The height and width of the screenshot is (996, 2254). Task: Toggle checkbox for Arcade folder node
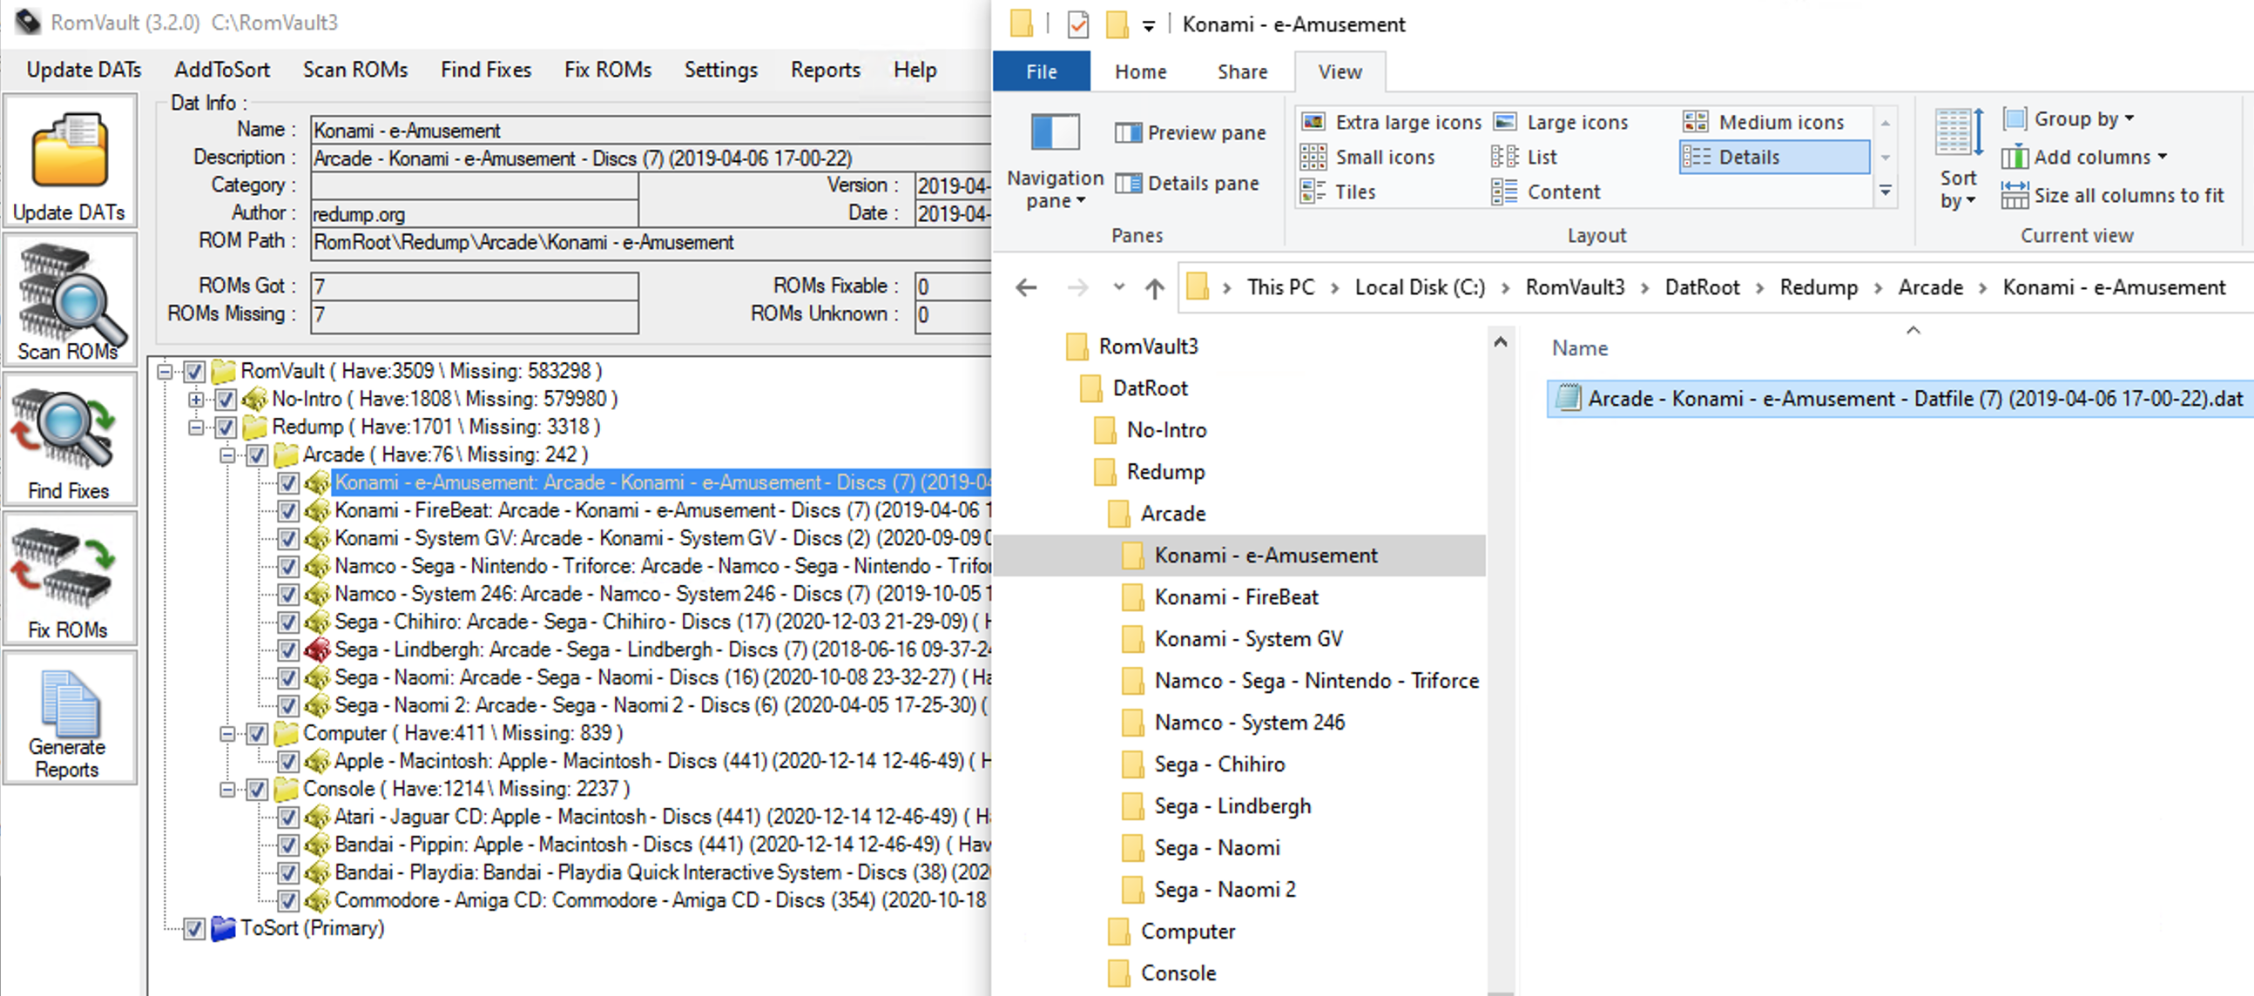(x=256, y=455)
